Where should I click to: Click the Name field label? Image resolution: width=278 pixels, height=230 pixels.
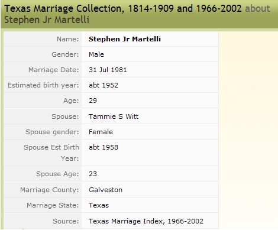(x=68, y=39)
